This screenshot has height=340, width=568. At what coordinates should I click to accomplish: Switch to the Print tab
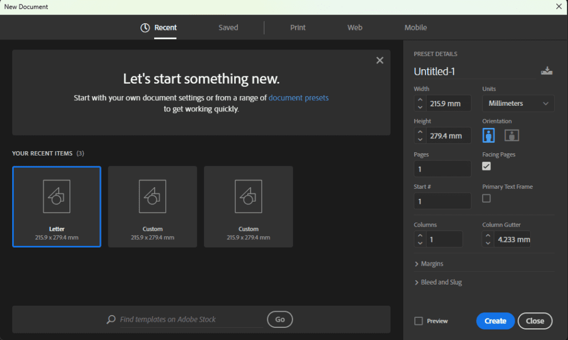[298, 28]
